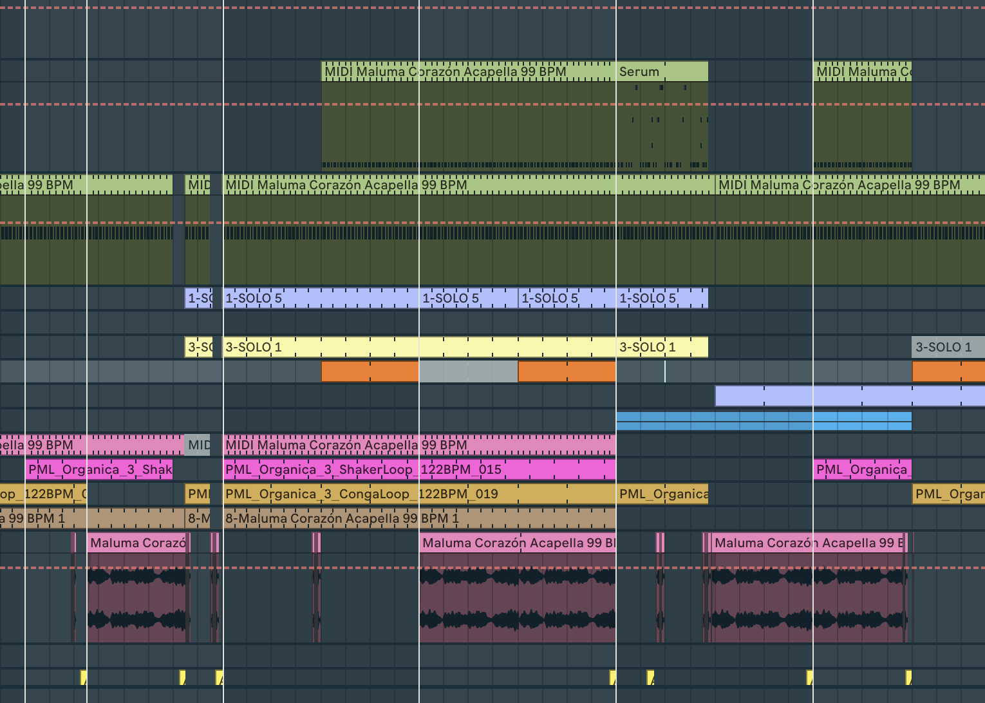
Task: Select tan "a 99 BPM 1" clip at left edge
Action: click(92, 518)
